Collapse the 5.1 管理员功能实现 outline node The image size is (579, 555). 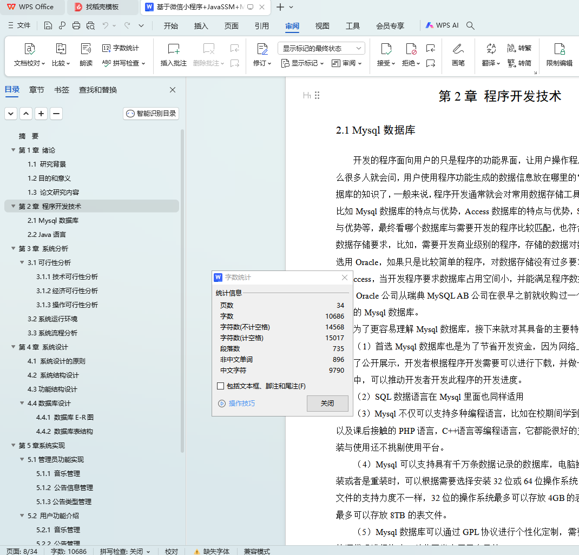(x=22, y=460)
